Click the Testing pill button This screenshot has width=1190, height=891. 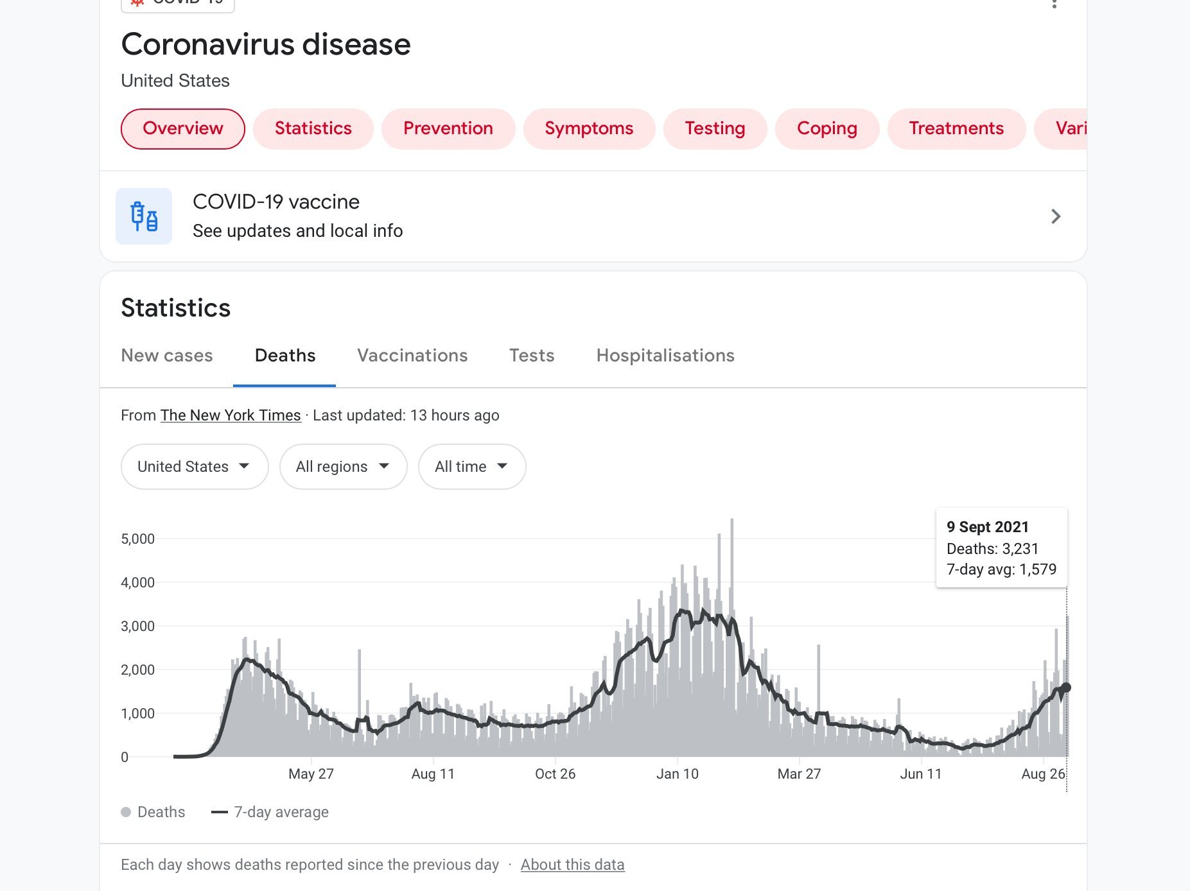(x=715, y=128)
